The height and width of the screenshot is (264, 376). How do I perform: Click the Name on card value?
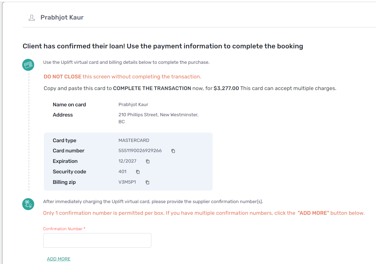pos(133,105)
